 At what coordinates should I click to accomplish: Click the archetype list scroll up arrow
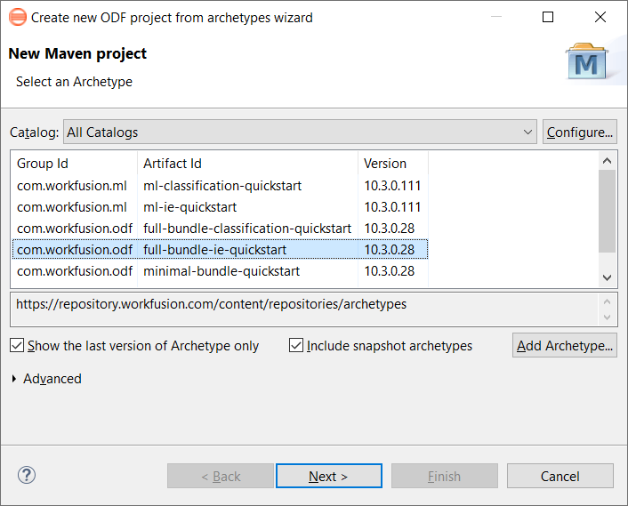click(607, 161)
